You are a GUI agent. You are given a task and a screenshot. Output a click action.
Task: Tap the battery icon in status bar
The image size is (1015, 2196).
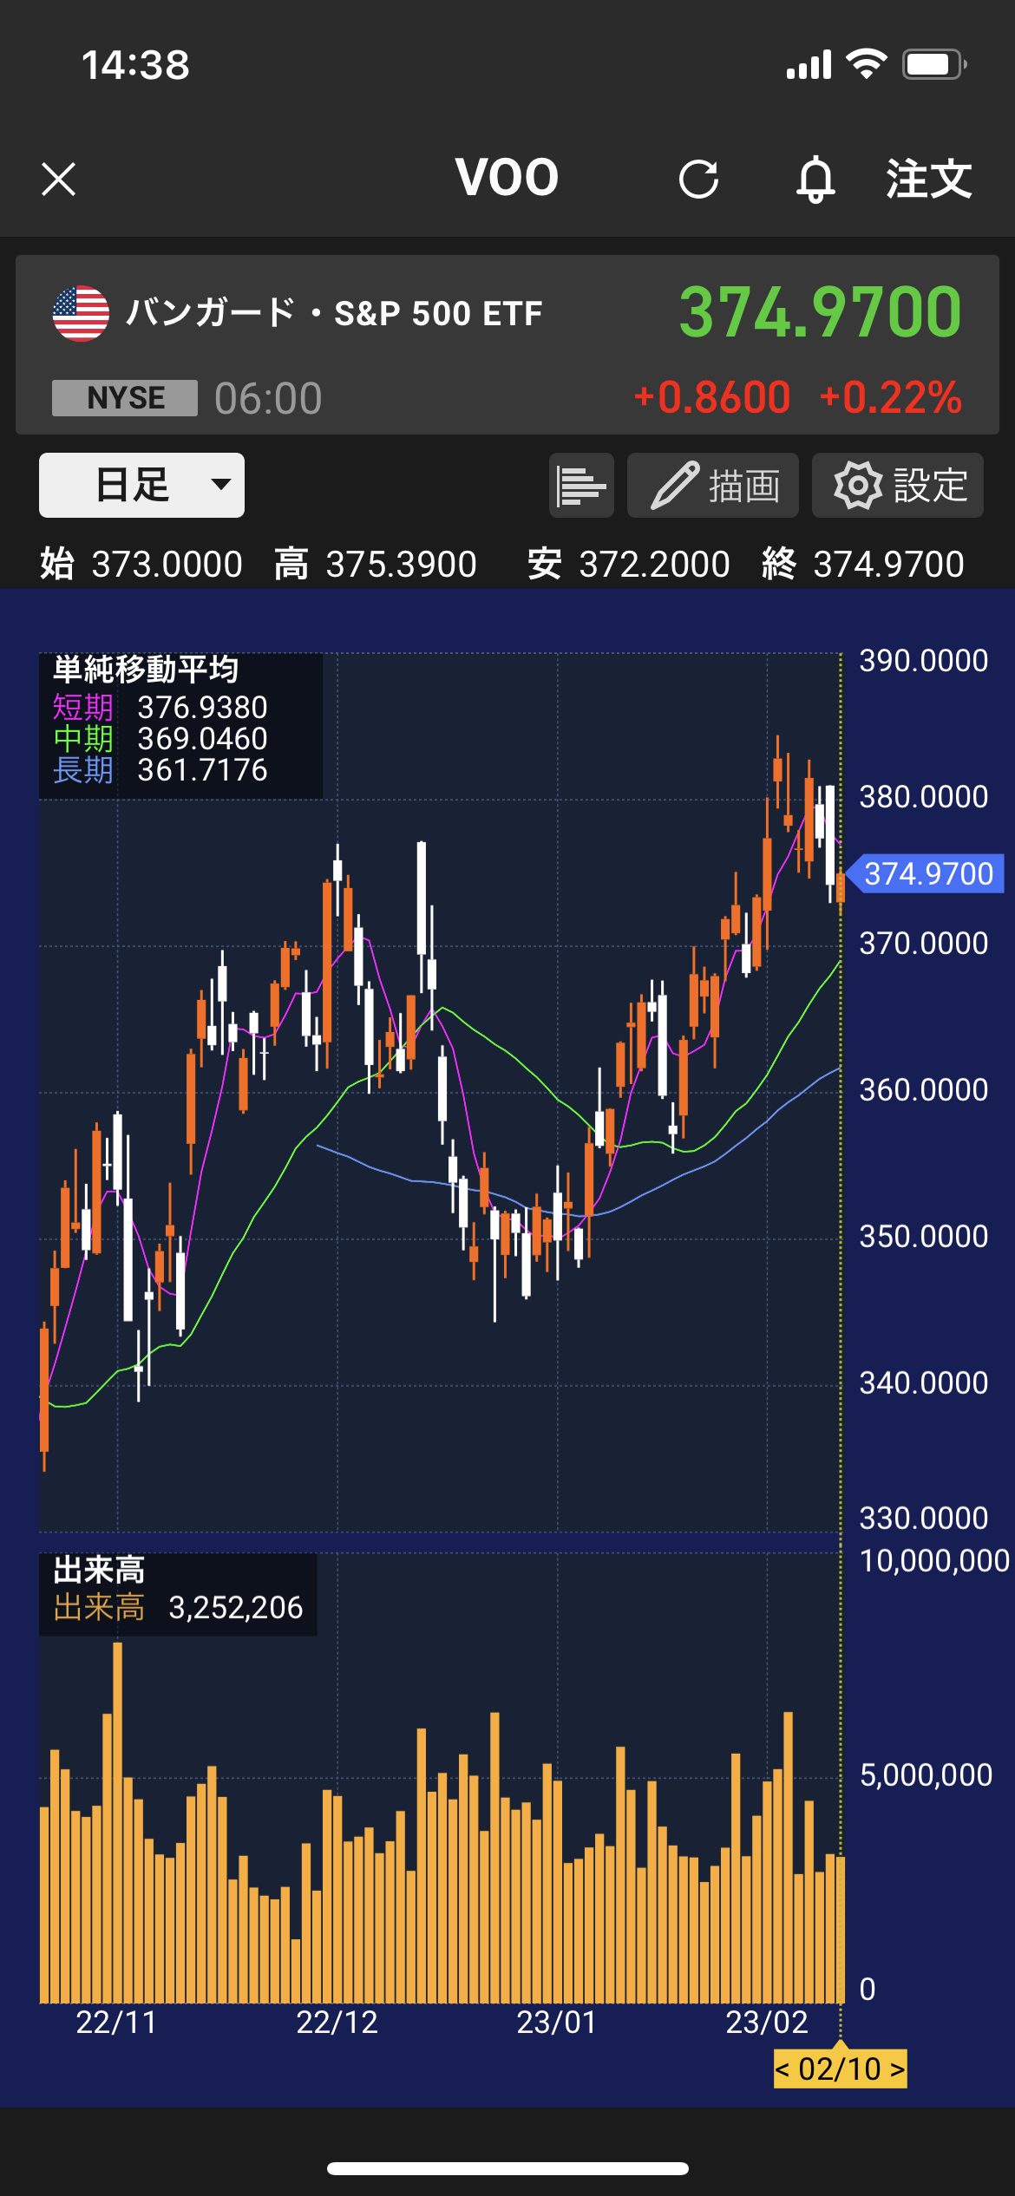(x=933, y=64)
